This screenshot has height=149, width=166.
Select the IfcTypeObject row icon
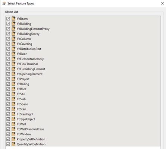pyautogui.click(x=13, y=119)
